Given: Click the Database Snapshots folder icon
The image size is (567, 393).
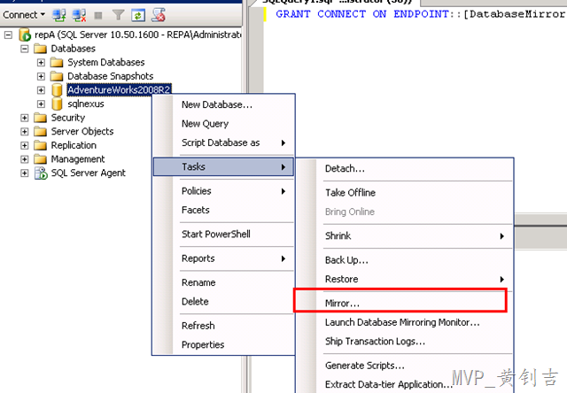Looking at the screenshot, I should coord(57,76).
